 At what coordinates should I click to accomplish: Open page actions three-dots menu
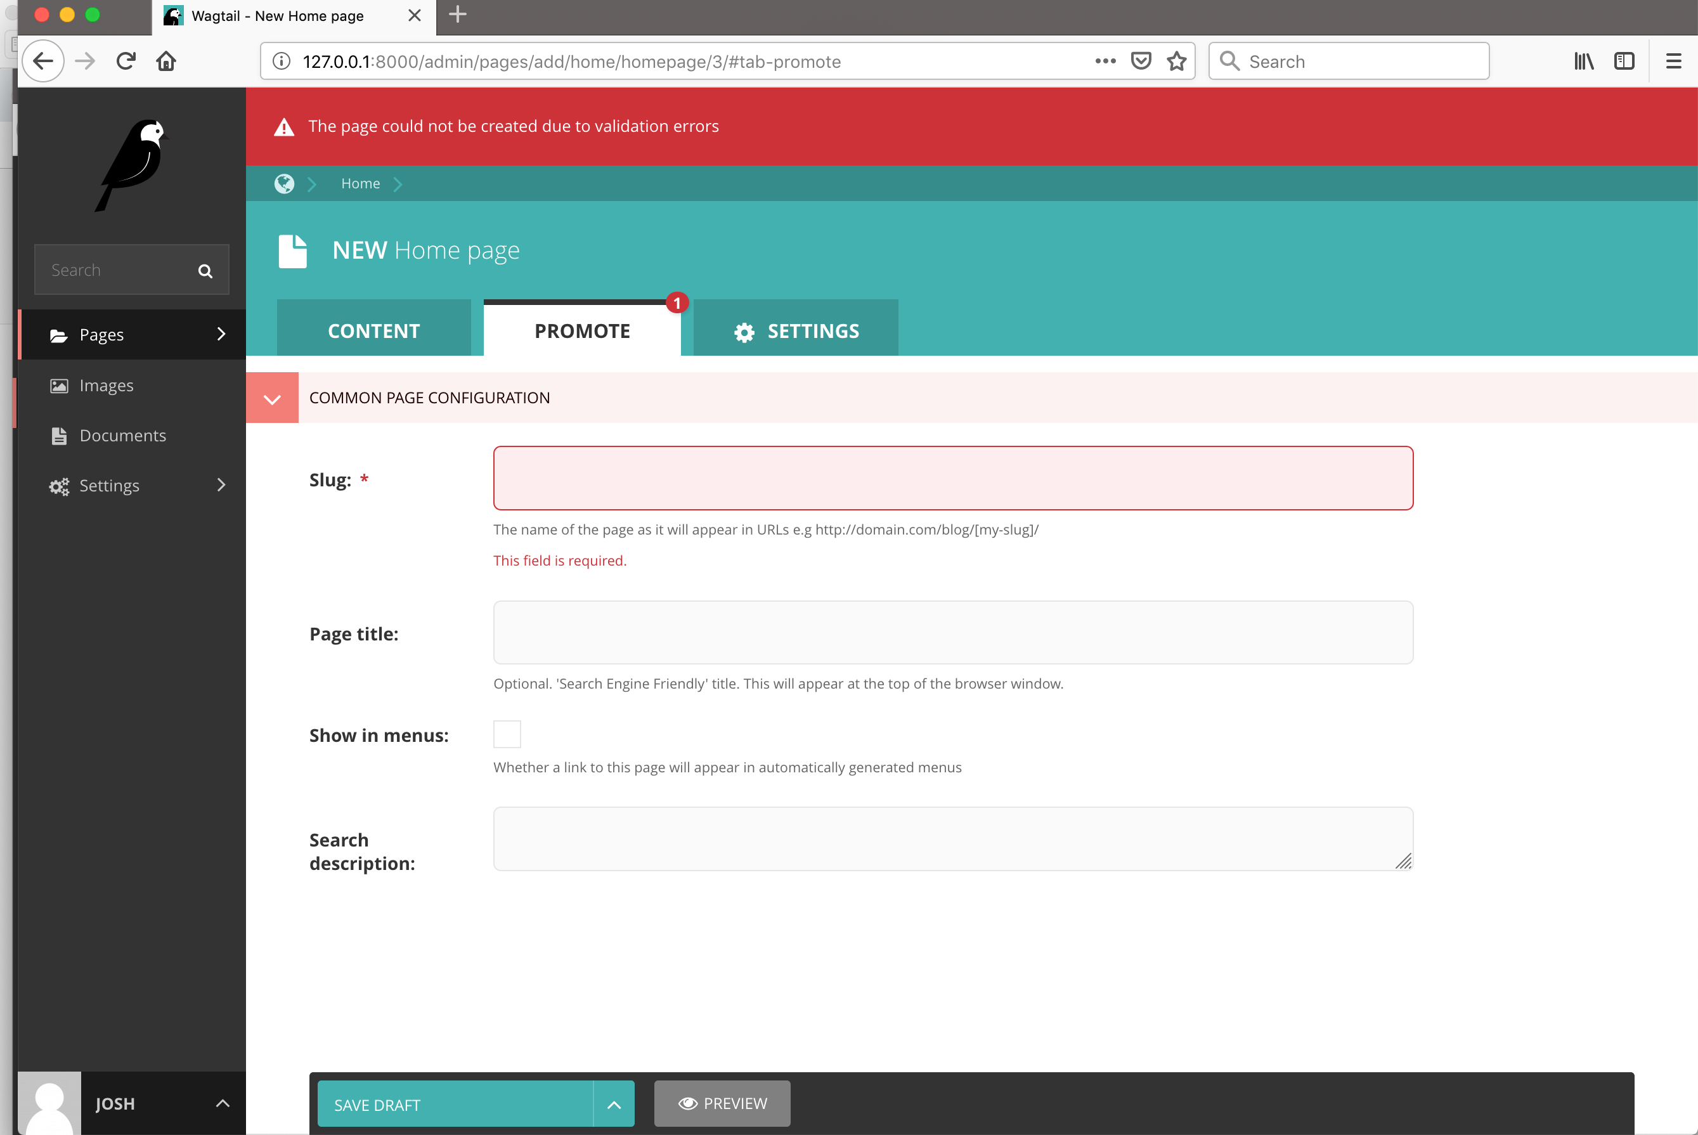pos(1105,61)
